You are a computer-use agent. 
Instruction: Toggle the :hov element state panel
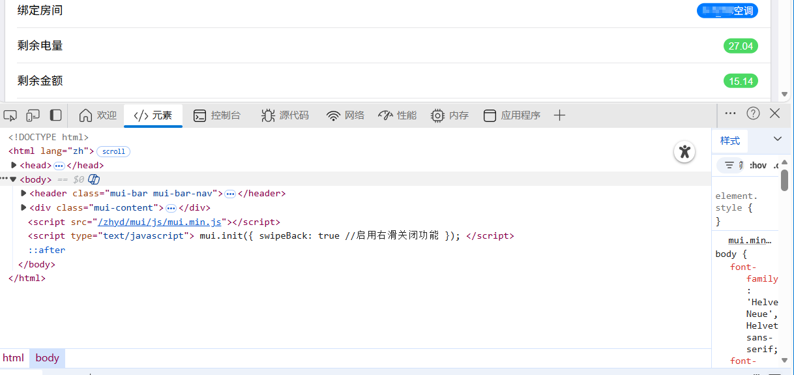click(757, 166)
